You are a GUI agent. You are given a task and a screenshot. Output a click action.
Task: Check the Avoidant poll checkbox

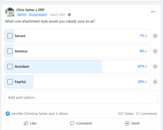click(x=10, y=67)
